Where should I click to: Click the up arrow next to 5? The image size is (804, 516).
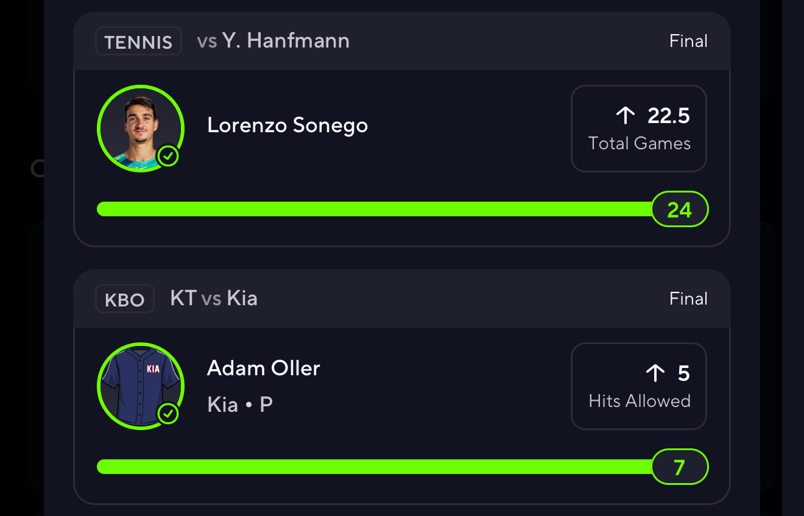(x=655, y=373)
